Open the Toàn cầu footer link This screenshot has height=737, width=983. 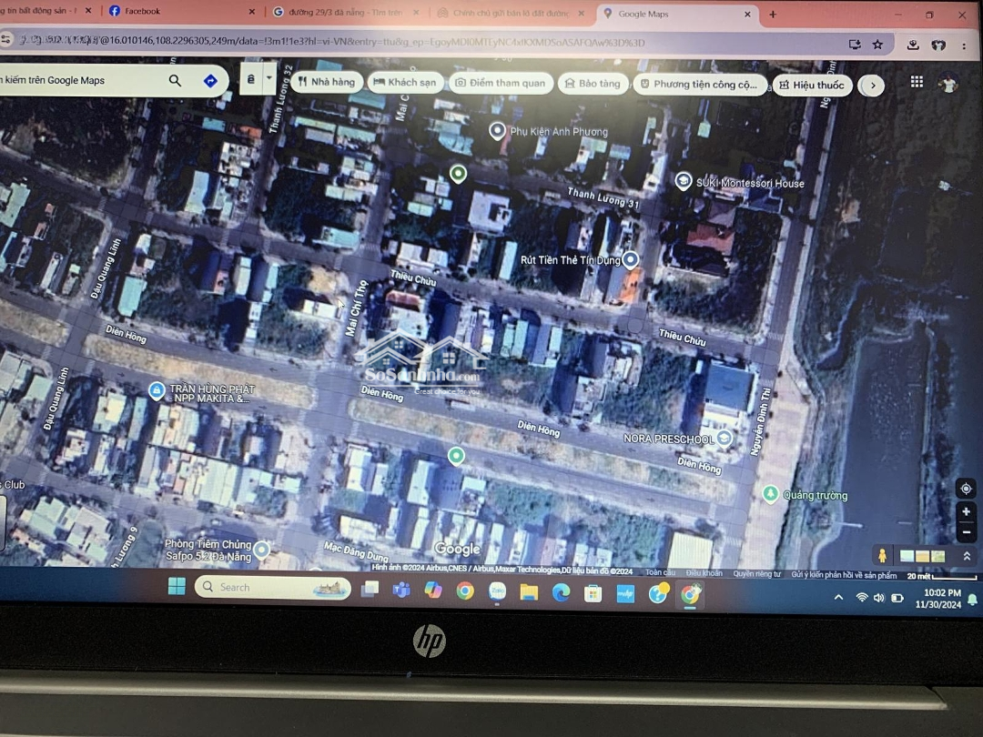click(660, 572)
